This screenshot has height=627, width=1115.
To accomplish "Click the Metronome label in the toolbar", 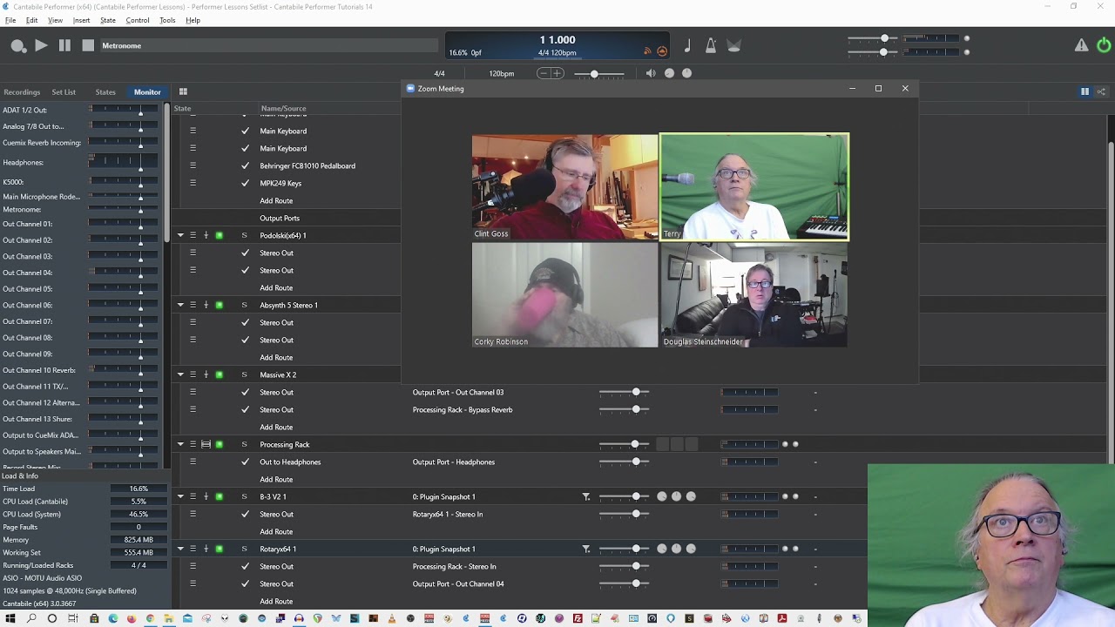I will pos(121,45).
